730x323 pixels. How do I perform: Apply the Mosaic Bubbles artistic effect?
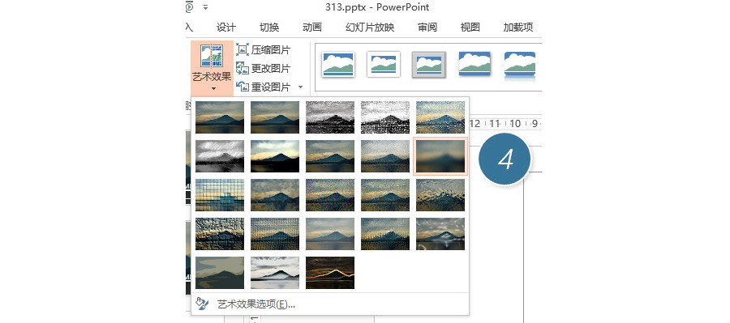[385, 195]
